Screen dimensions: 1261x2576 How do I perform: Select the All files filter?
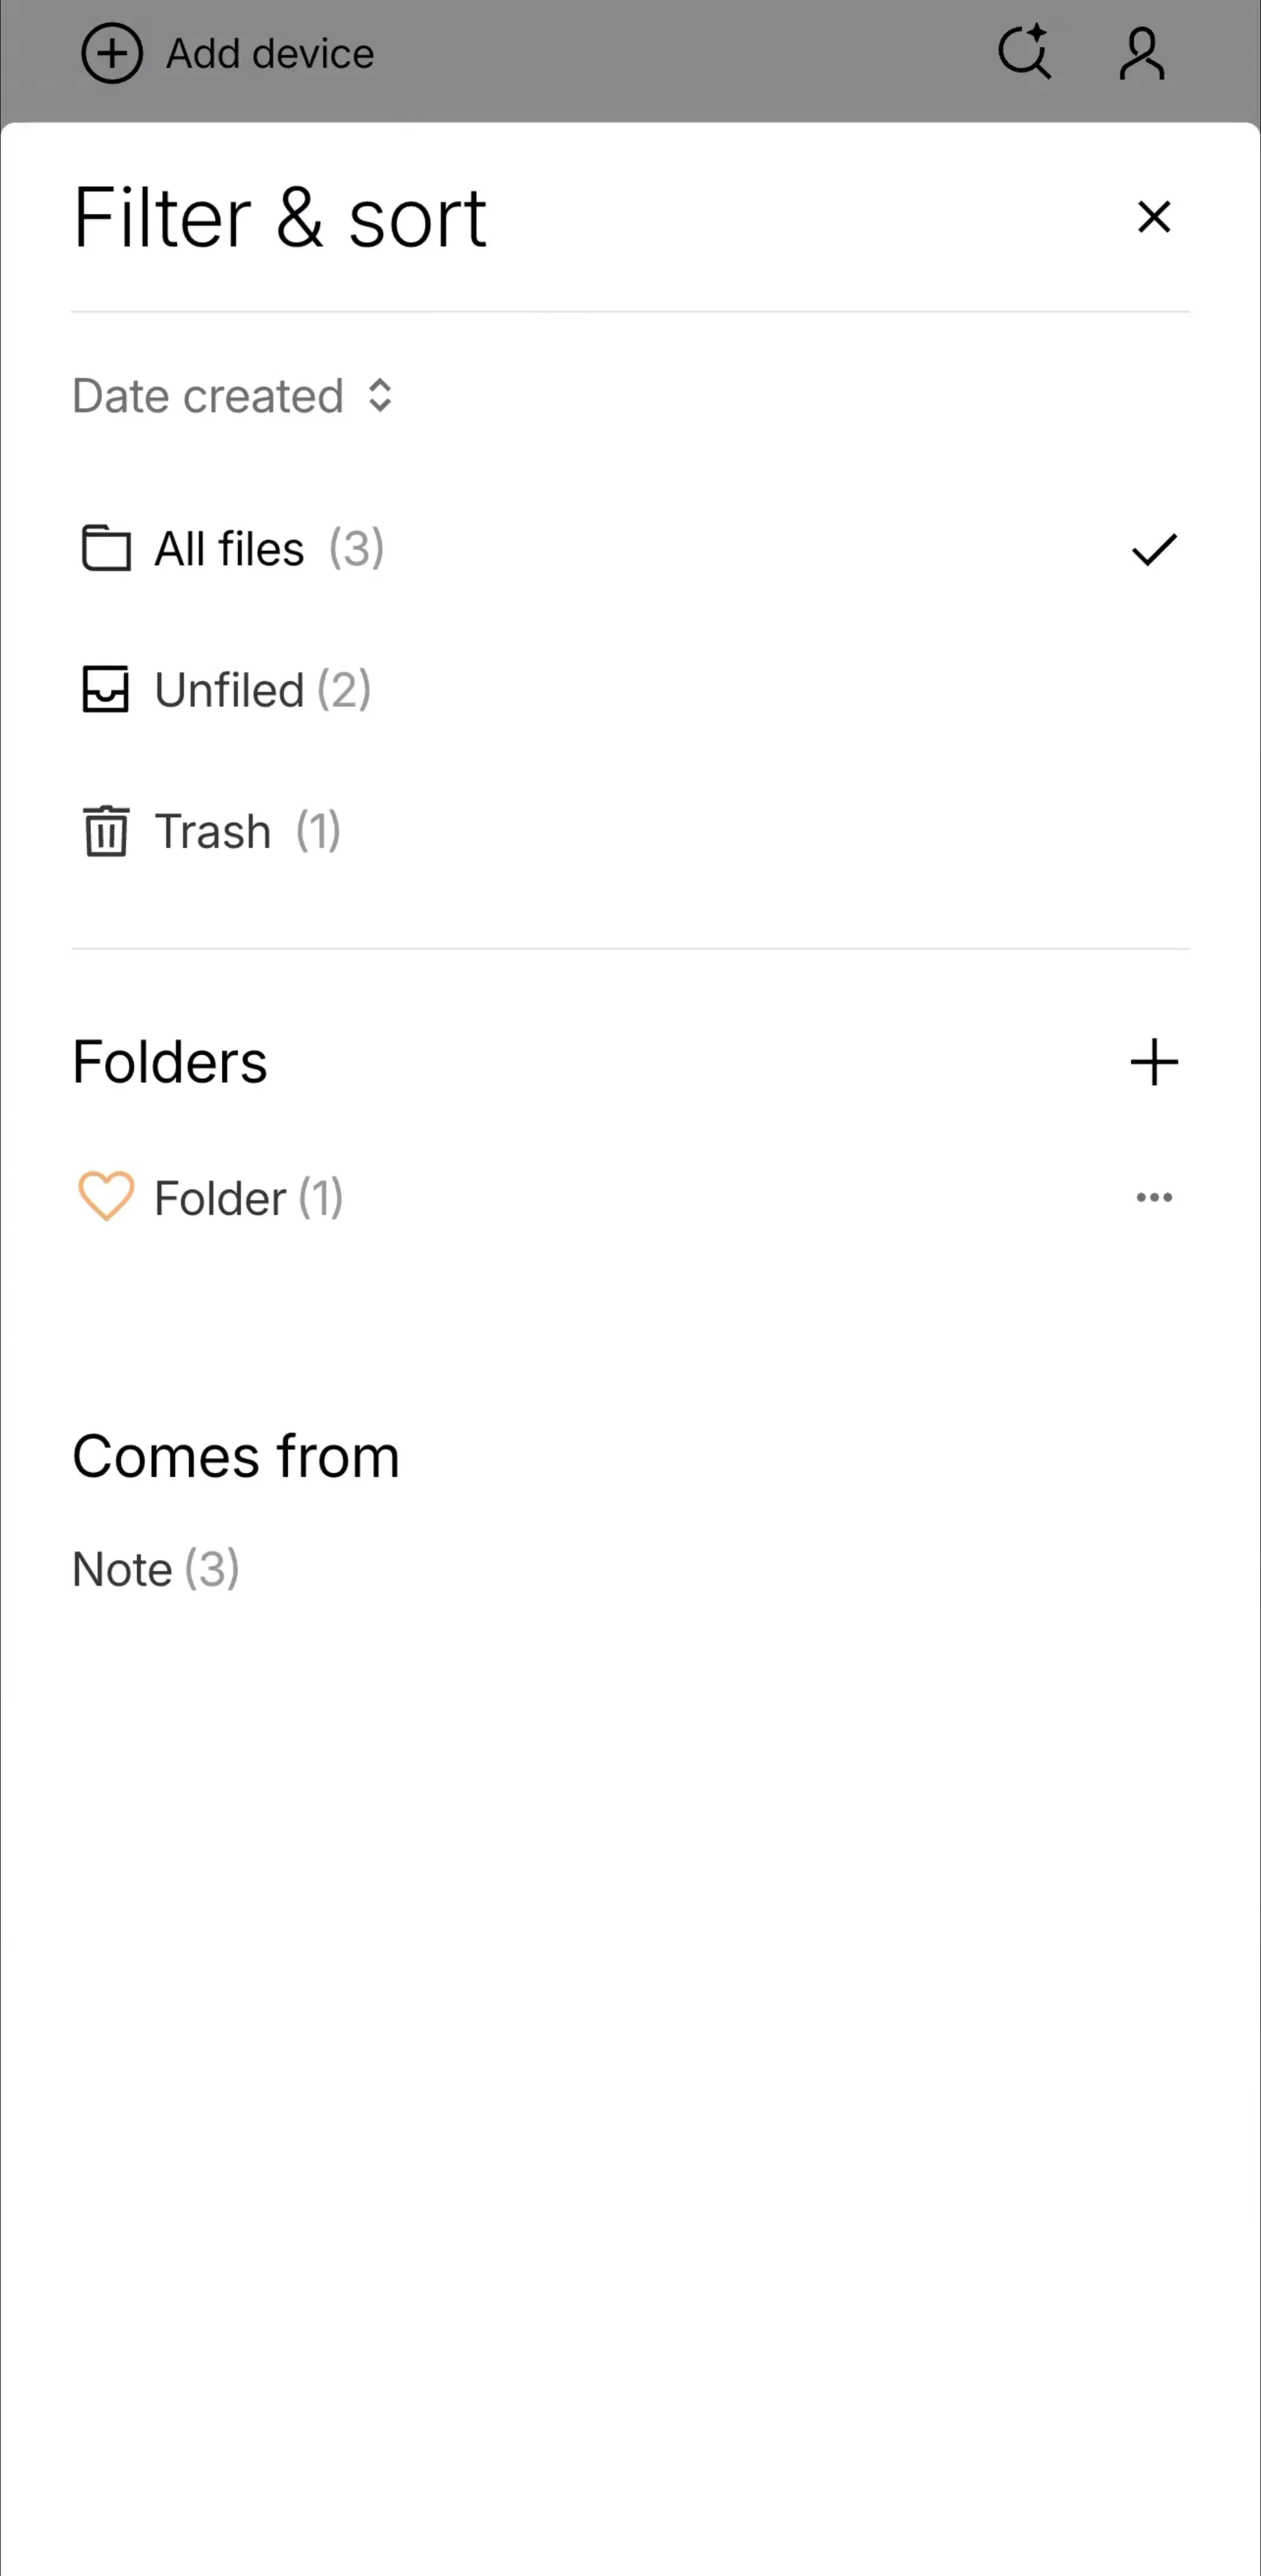click(x=630, y=549)
